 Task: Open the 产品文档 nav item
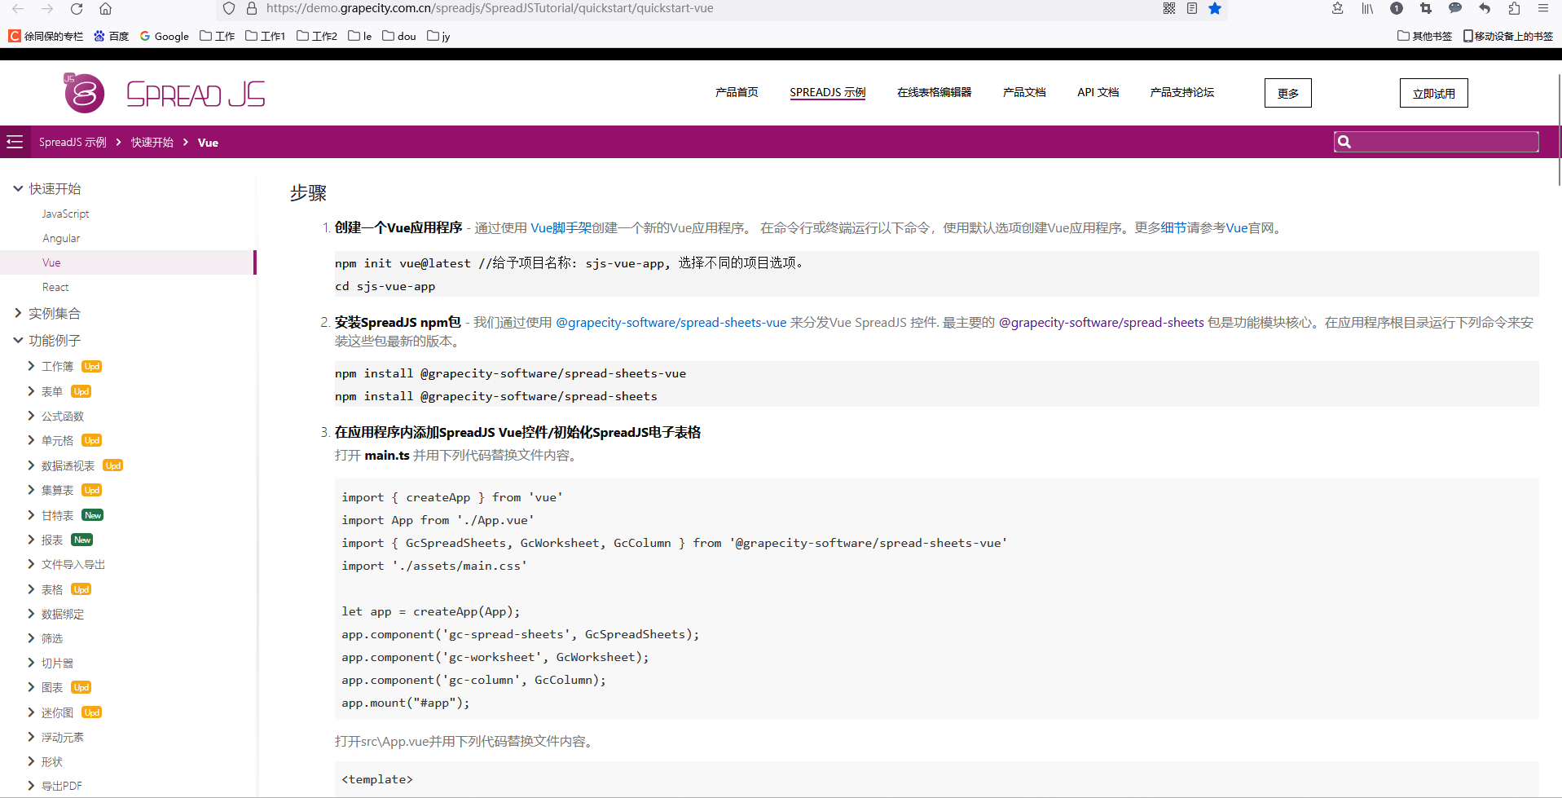(1024, 92)
